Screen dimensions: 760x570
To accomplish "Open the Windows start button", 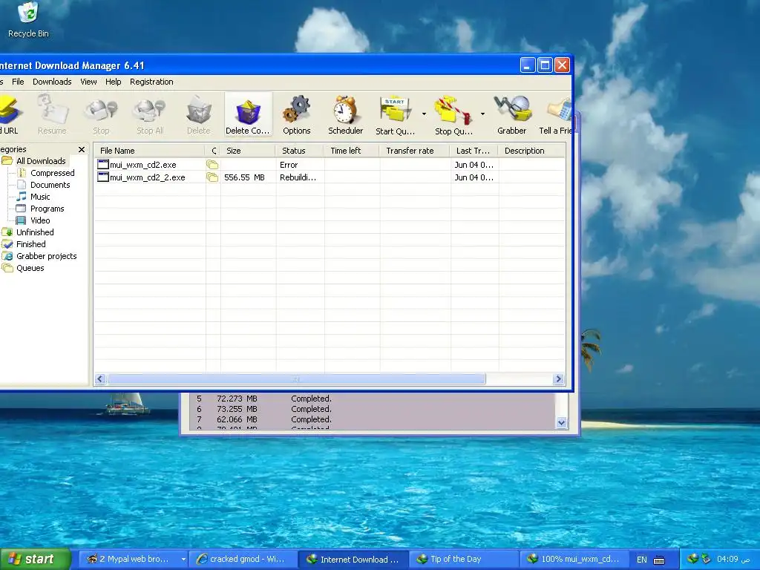I will coord(35,560).
